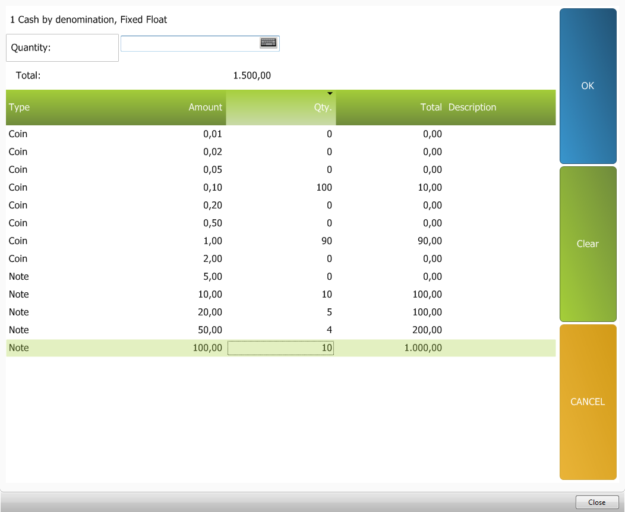Click the title Cash by denomination, Fixed Float
The width and height of the screenshot is (625, 512).
click(93, 20)
